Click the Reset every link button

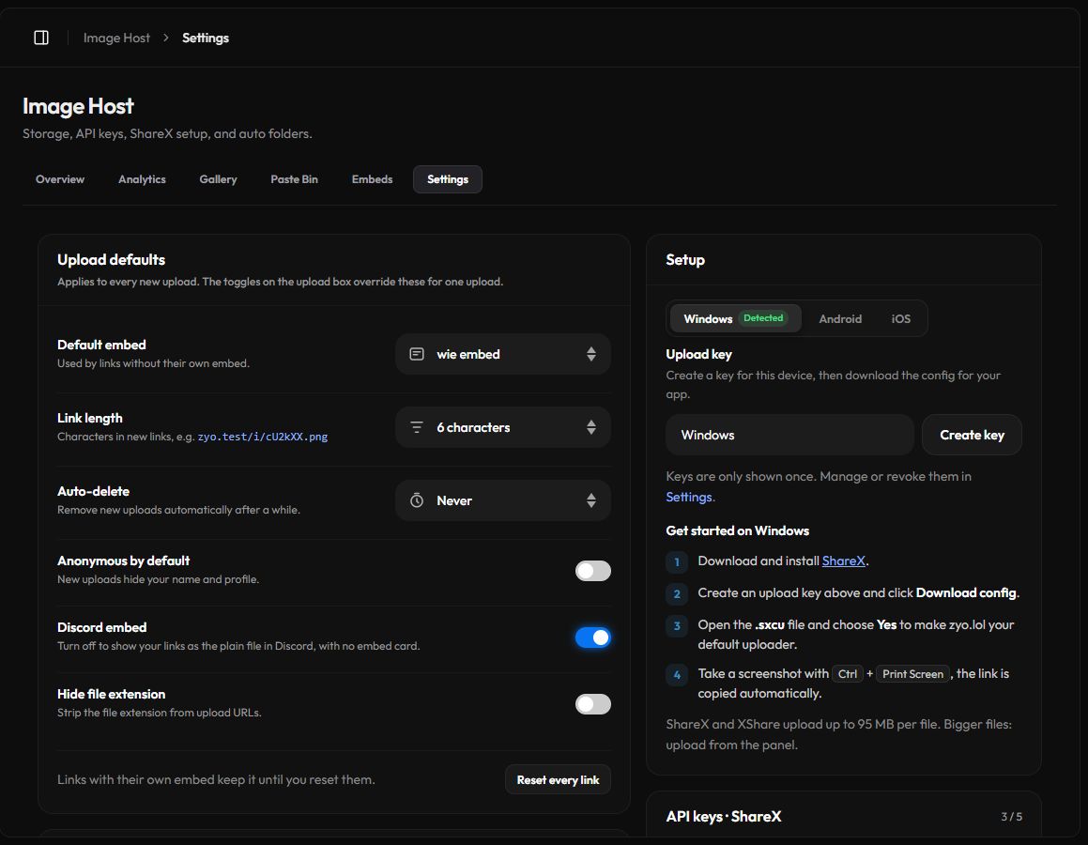(x=558, y=780)
